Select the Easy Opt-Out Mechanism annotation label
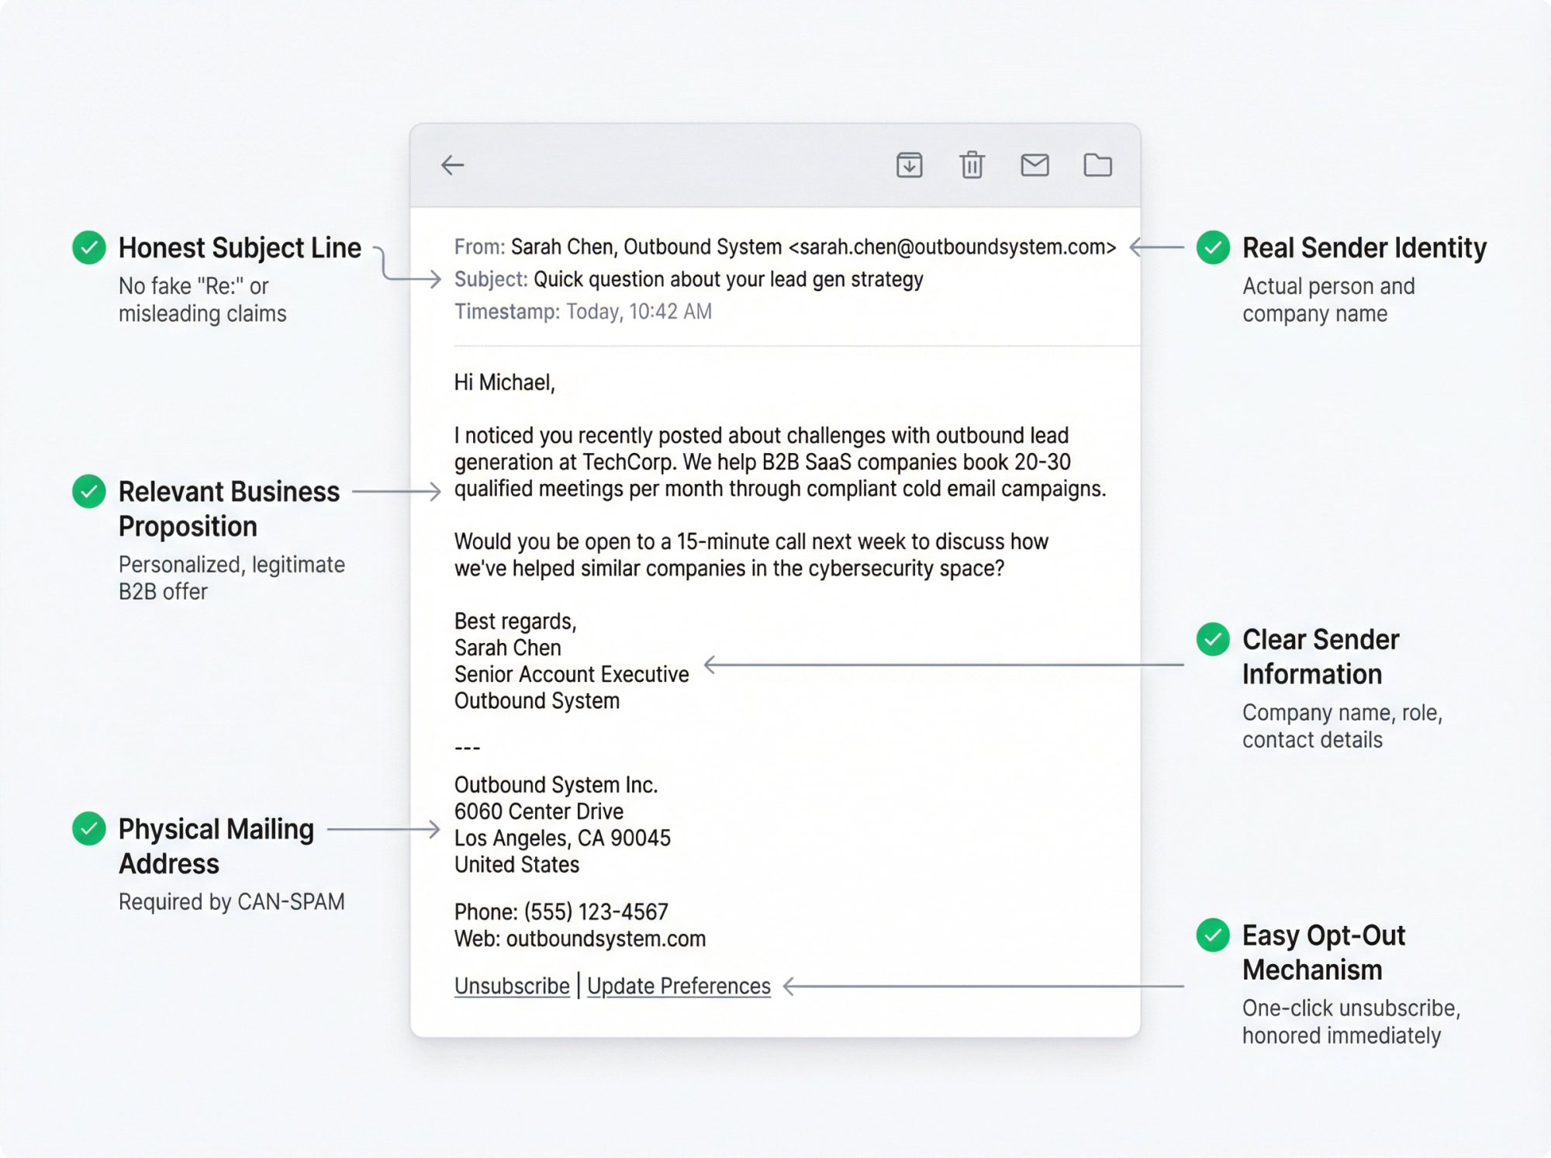Screen dimensions: 1551x1158 [1323, 952]
